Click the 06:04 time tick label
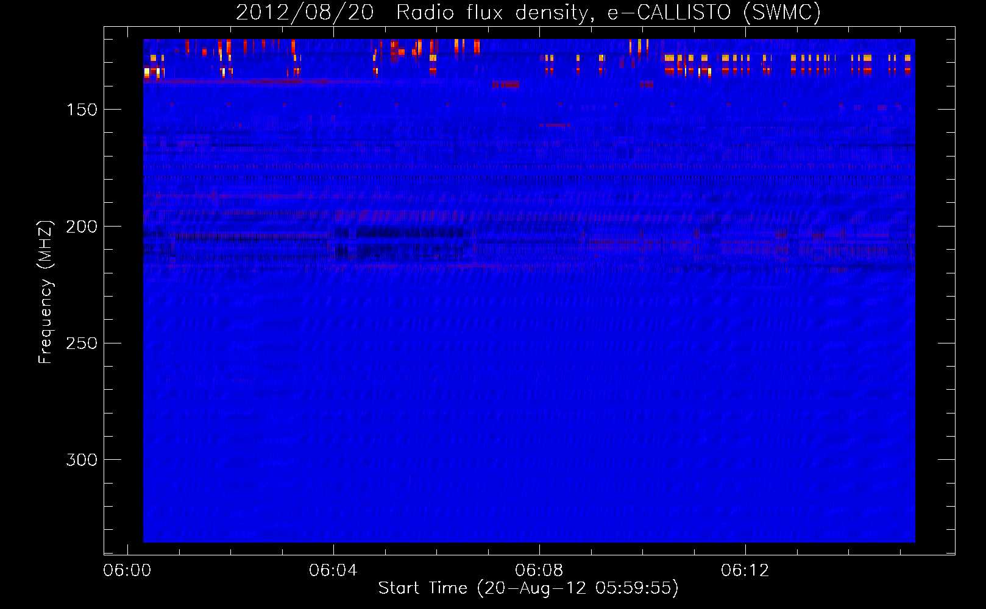 coord(333,571)
